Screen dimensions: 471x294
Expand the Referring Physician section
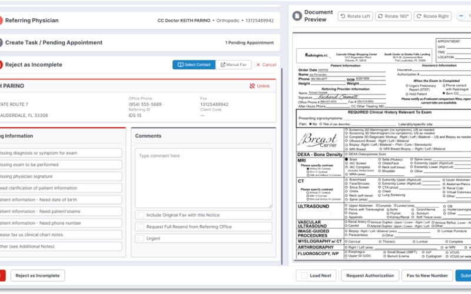tap(140, 21)
